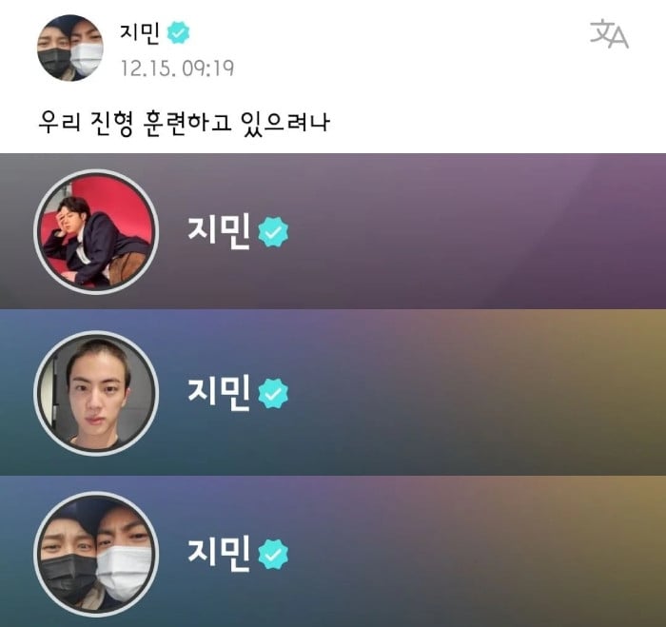Open the third bottom gradient banner image
This screenshot has height=627, width=666.
(x=333, y=552)
